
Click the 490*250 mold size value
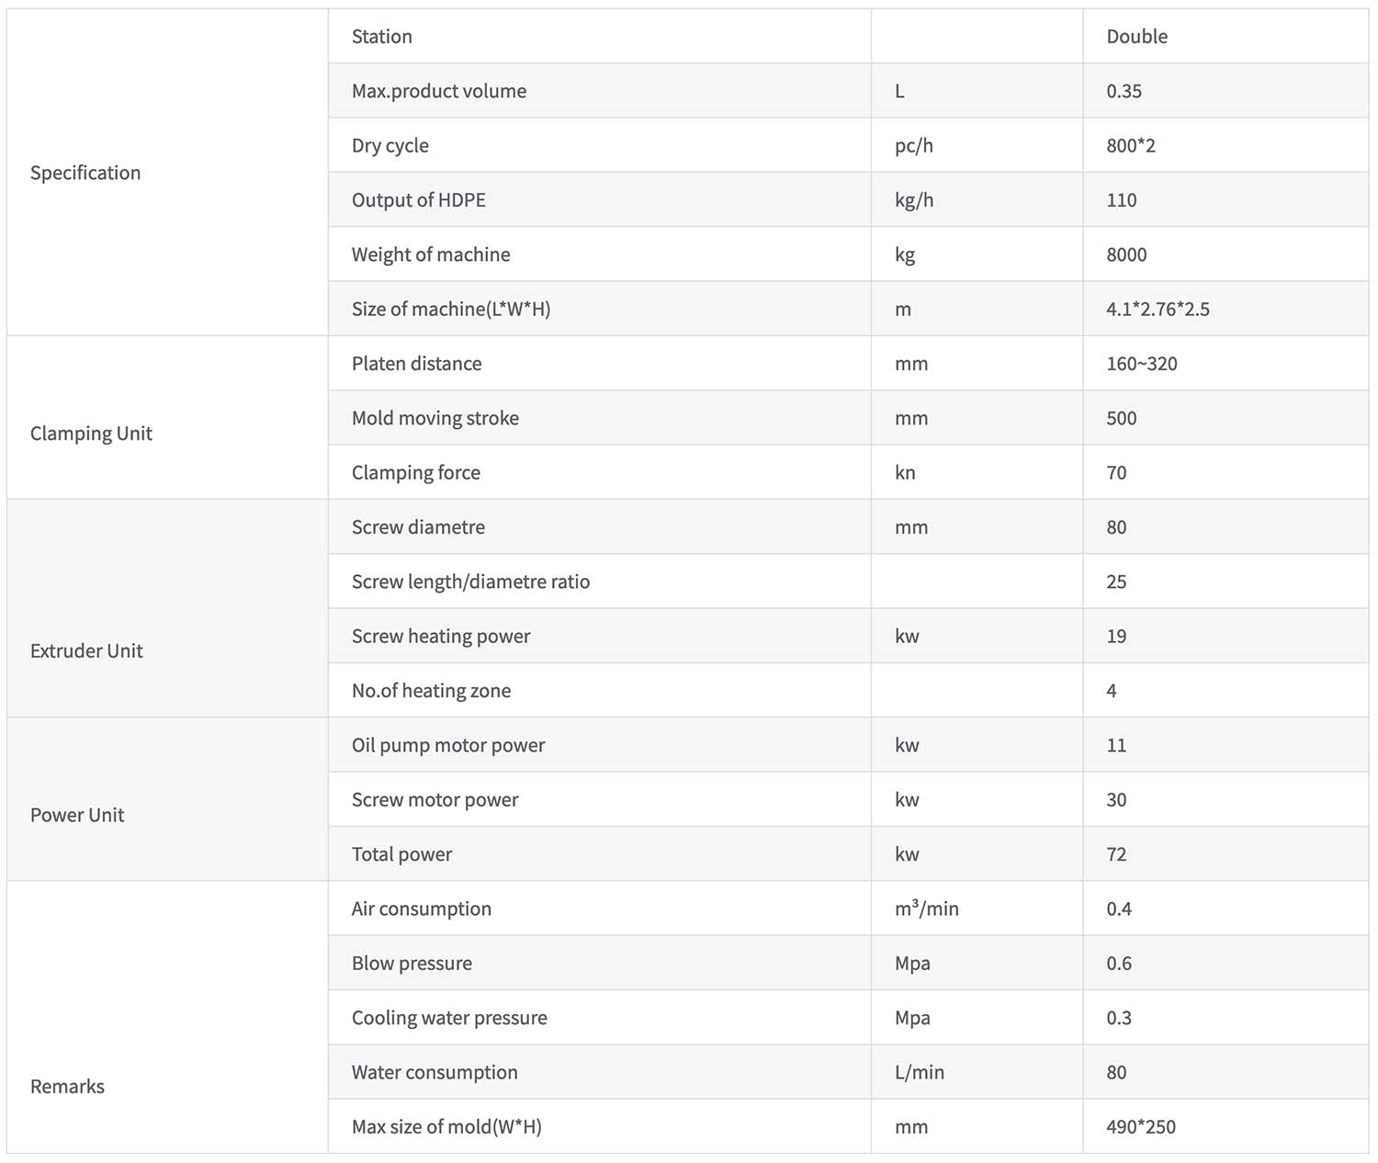[1141, 1127]
